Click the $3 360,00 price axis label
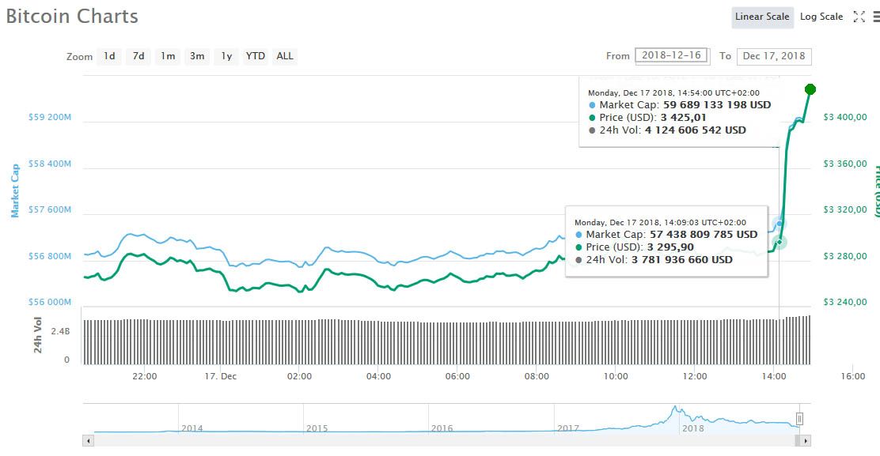The image size is (880, 456). pos(844,164)
